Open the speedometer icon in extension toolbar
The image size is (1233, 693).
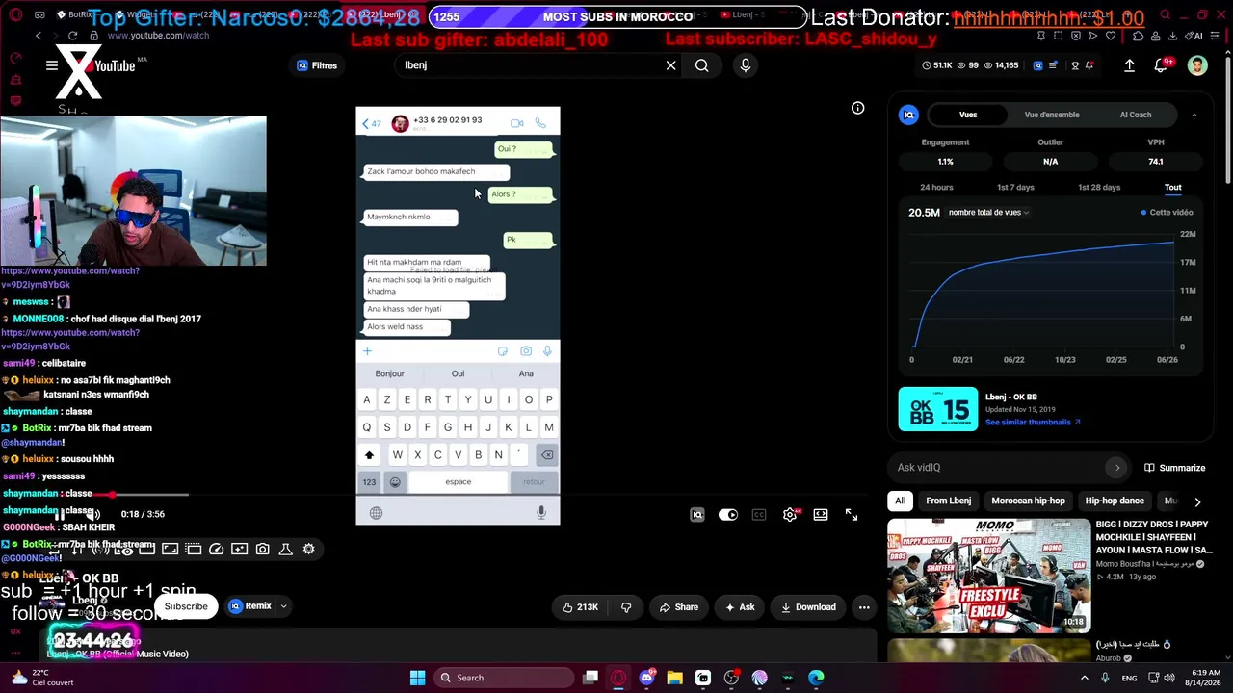[217, 549]
